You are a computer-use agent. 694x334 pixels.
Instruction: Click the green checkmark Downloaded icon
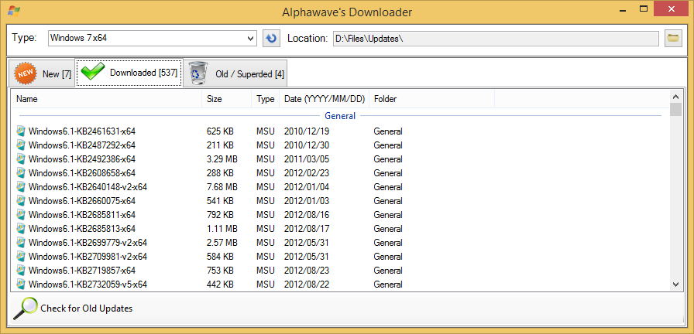click(x=92, y=72)
